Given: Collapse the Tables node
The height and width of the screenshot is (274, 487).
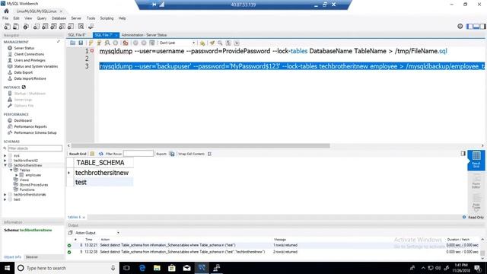Looking at the screenshot, I should [11, 170].
